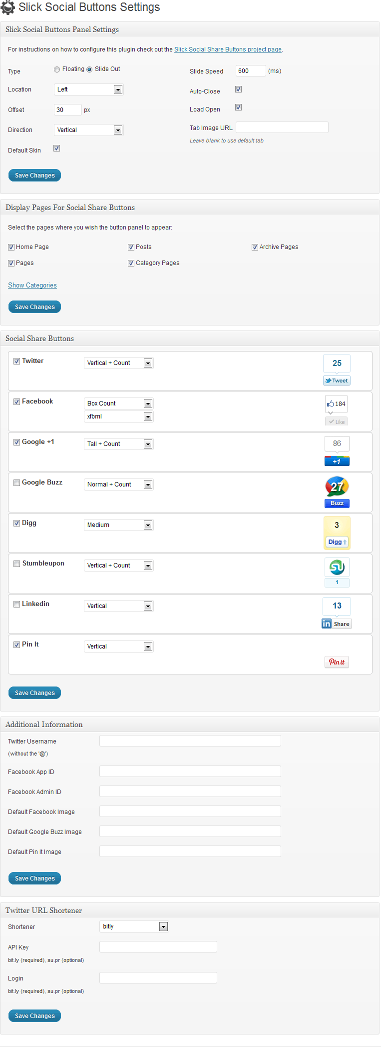Toggle the Archive Pages checkbox
Screen dimensions: 381x1047
coord(255,247)
